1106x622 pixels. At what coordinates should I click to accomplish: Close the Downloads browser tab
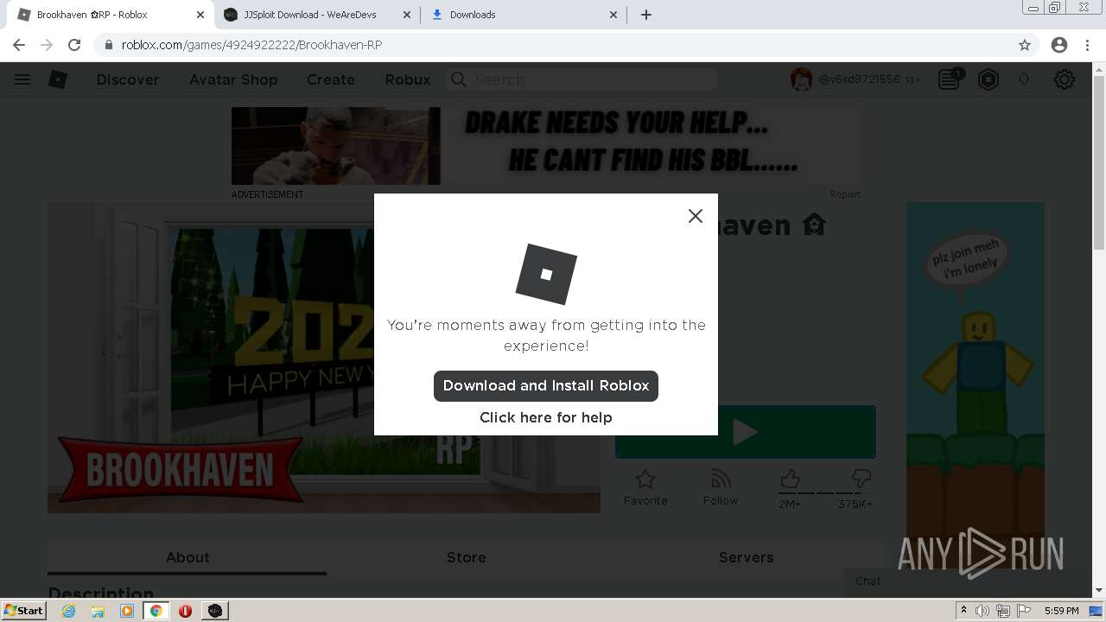613,15
